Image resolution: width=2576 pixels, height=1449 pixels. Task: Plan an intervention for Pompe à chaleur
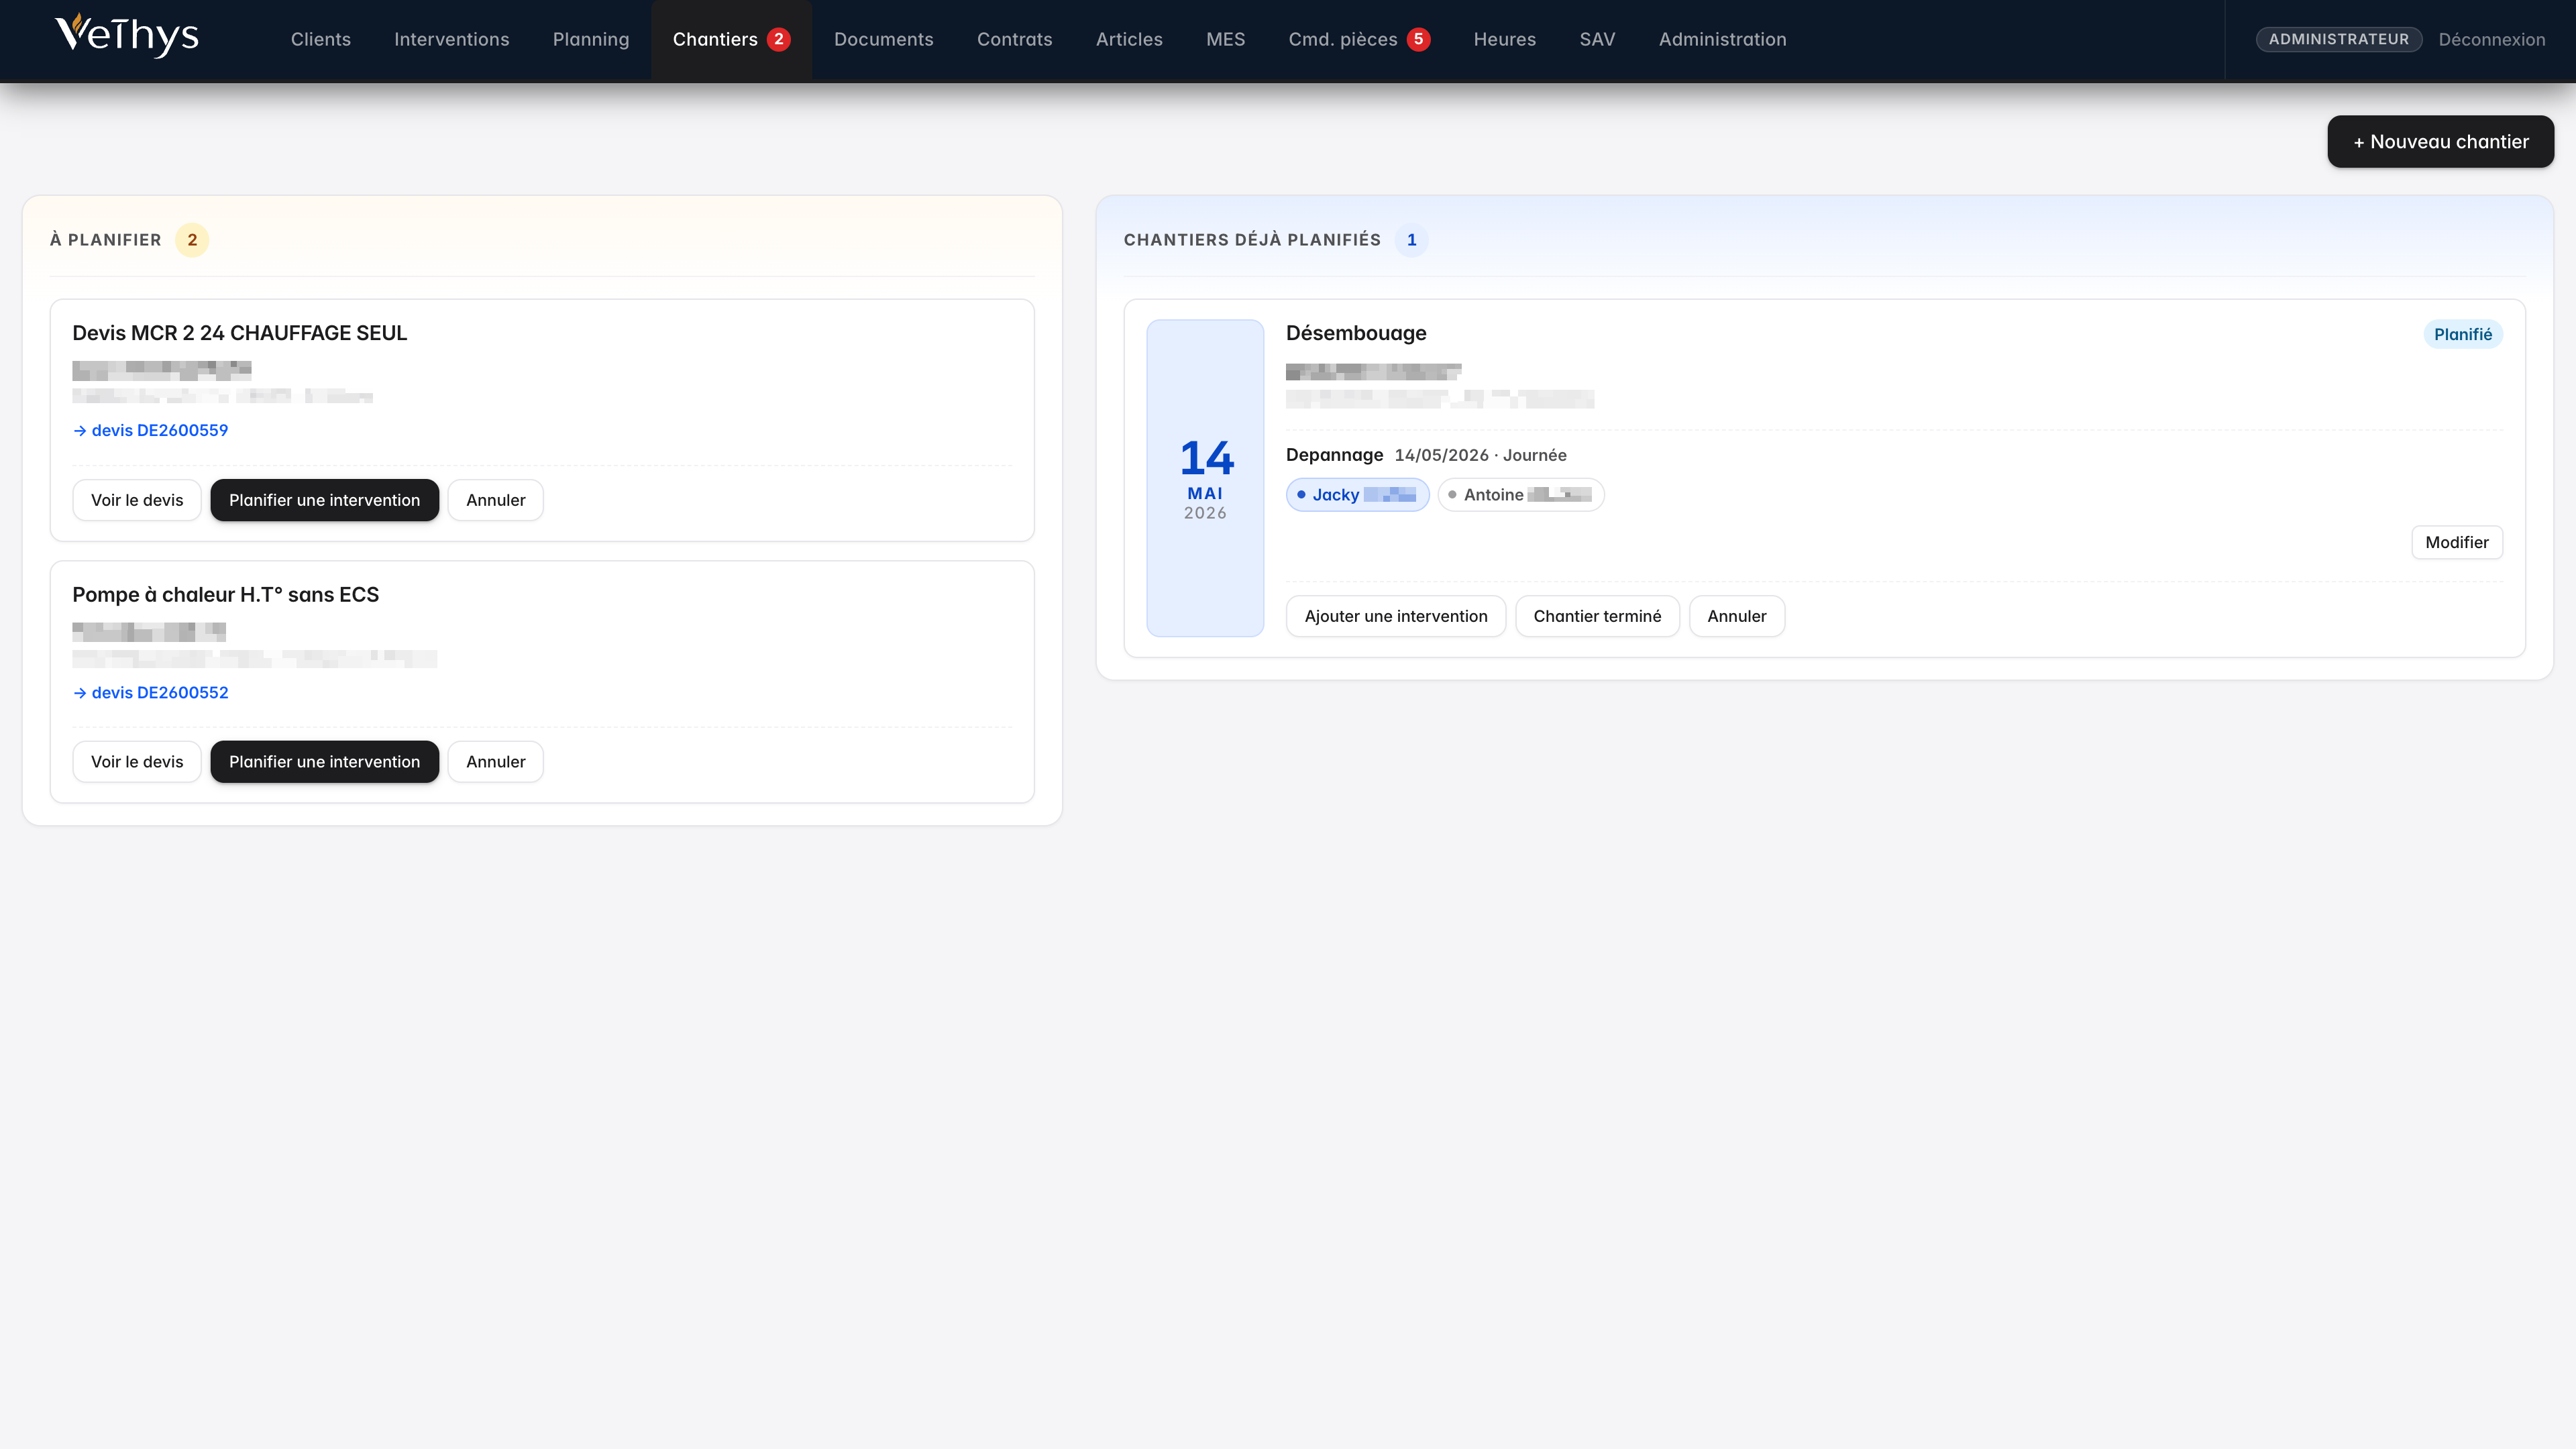[x=325, y=762]
